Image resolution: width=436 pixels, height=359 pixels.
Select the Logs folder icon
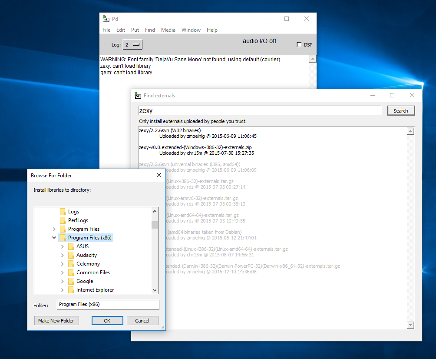pos(63,212)
